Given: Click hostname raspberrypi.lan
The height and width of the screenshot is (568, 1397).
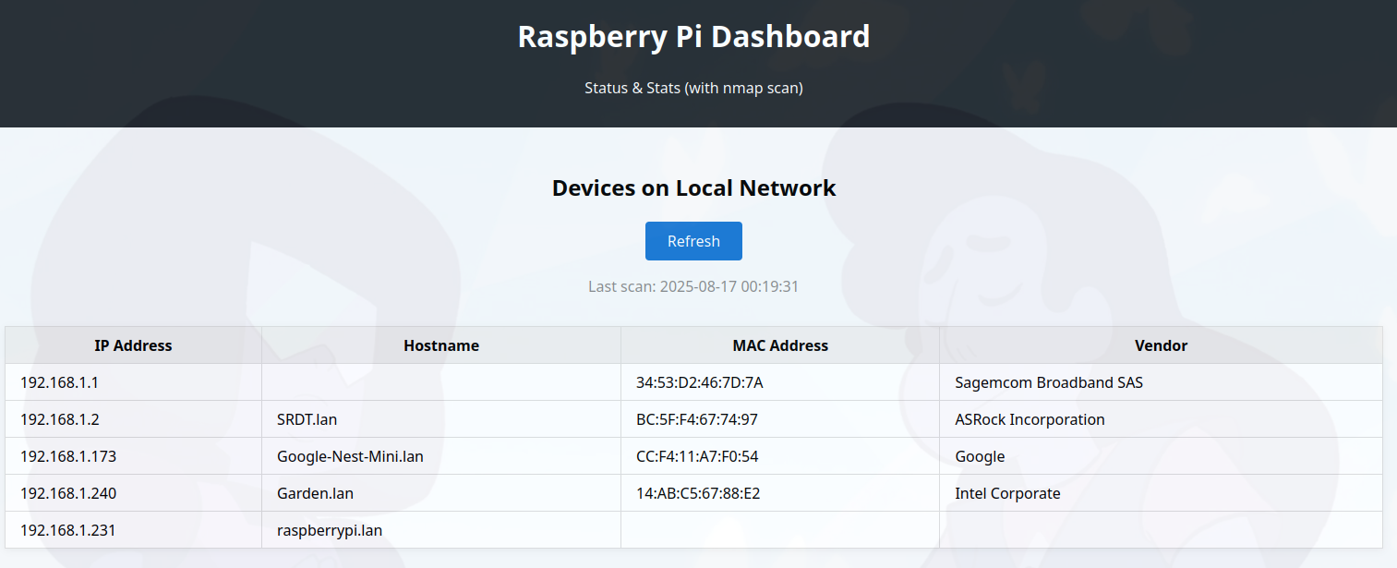Looking at the screenshot, I should [x=330, y=530].
